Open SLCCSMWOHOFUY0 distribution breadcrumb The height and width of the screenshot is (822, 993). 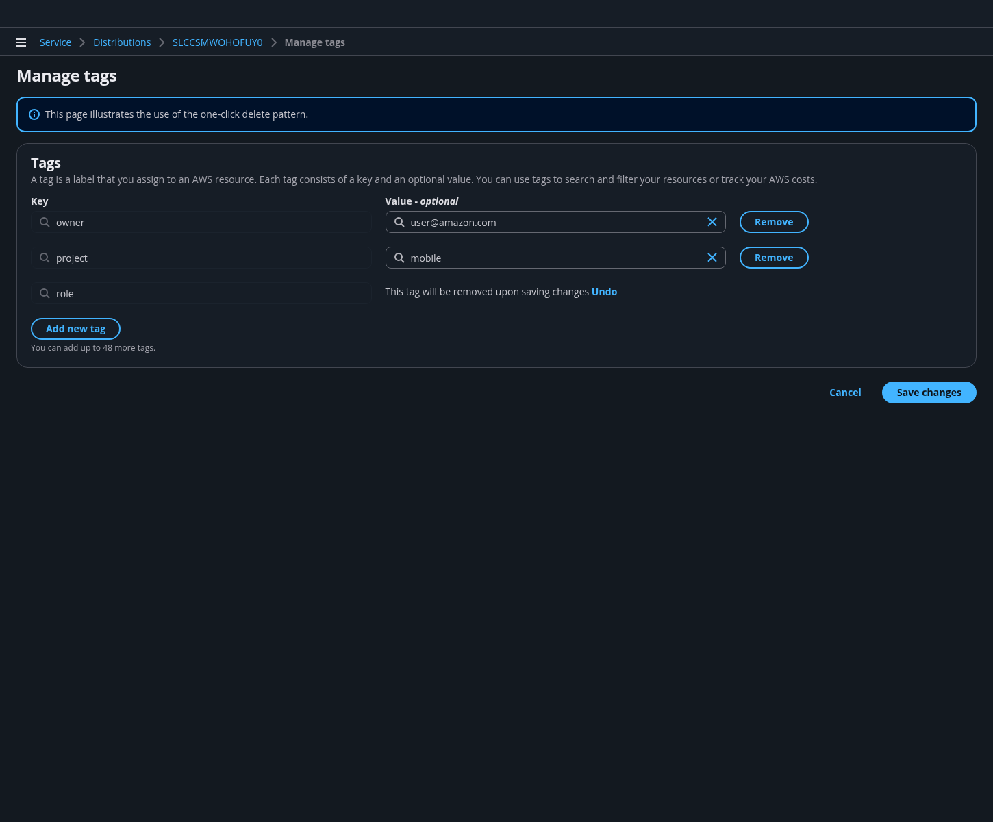(217, 42)
